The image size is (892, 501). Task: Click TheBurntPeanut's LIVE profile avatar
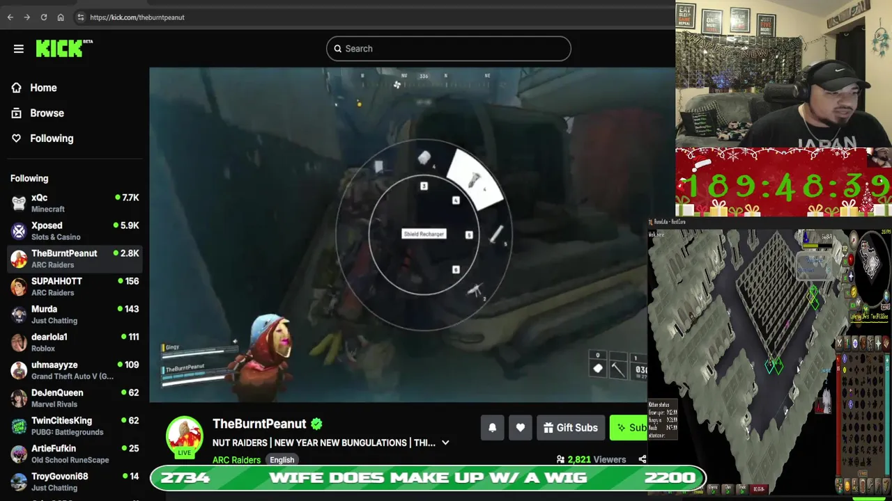pyautogui.click(x=184, y=436)
